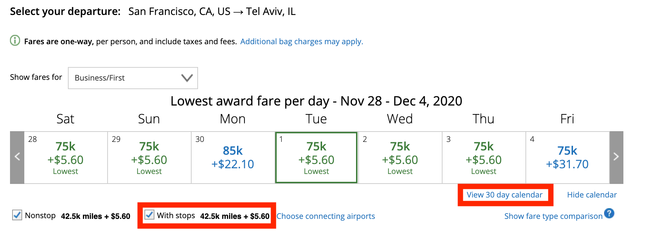Select Tuesday Dec 1 lowest fare

pos(316,158)
